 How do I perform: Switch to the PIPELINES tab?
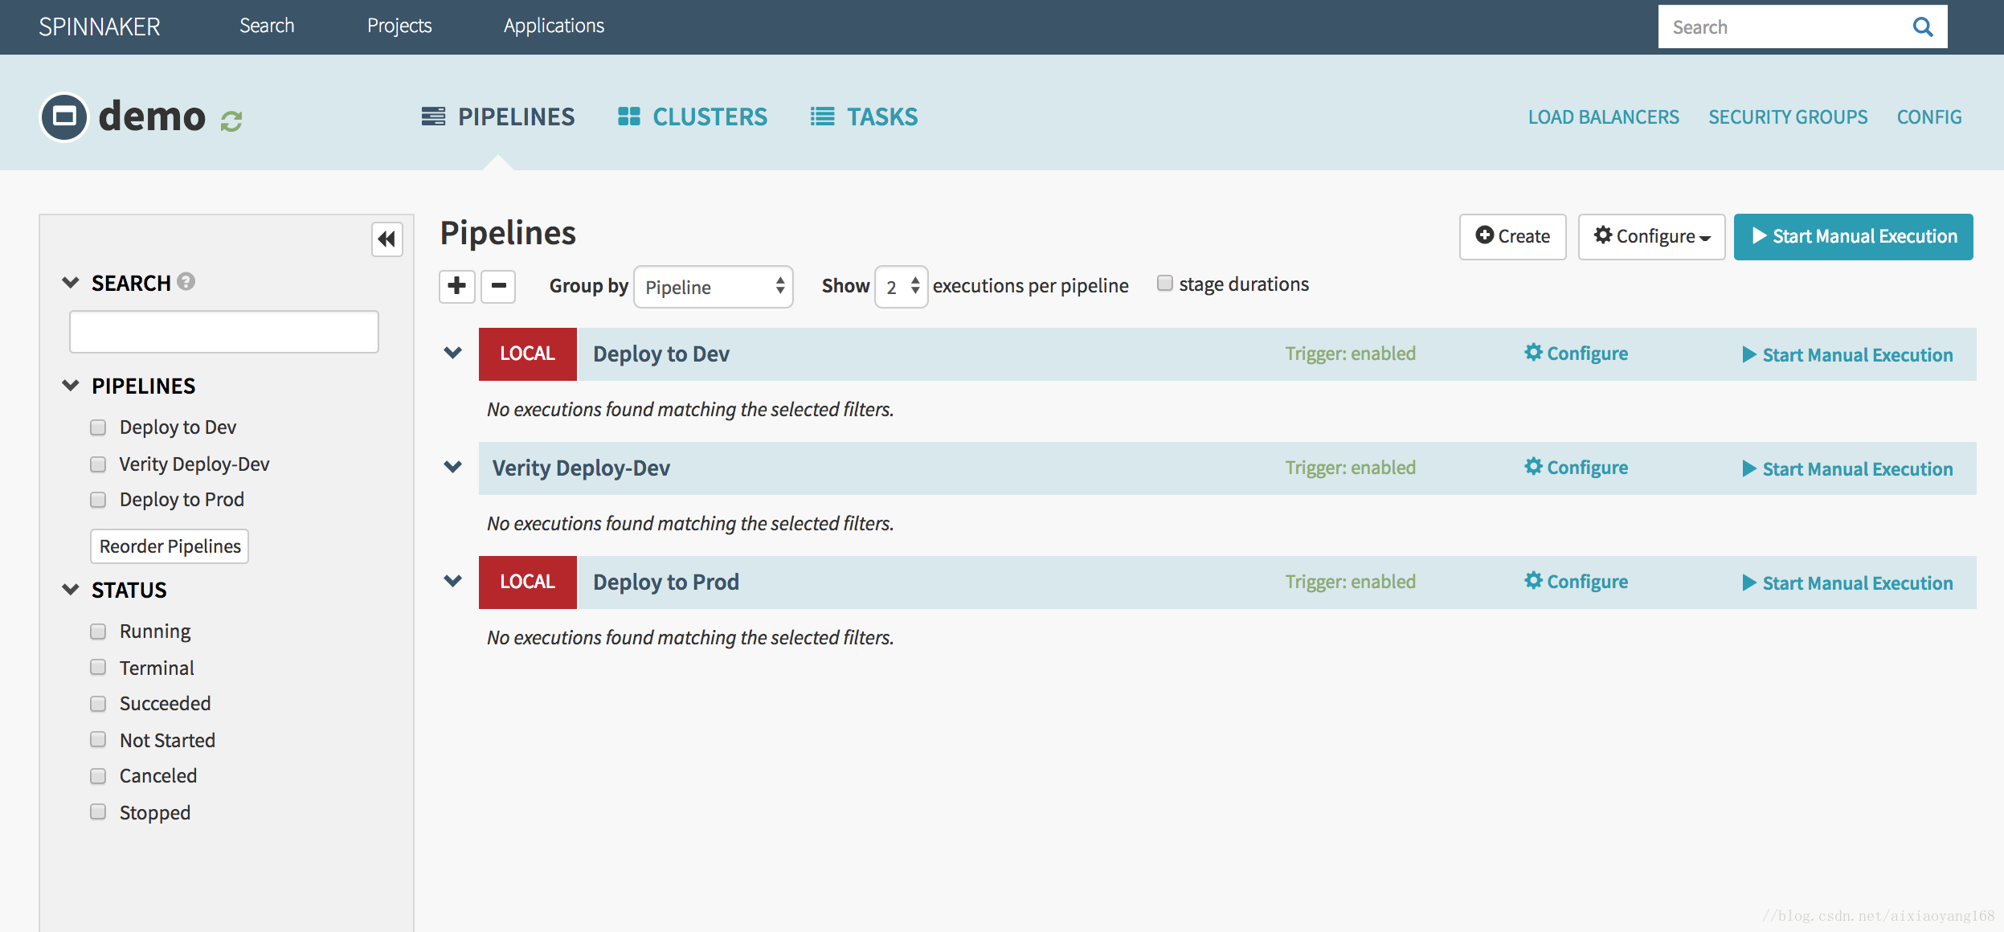498,117
